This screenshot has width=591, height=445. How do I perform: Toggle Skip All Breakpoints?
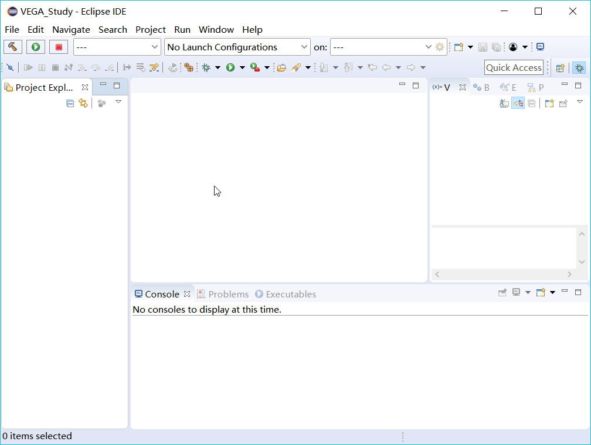10,67
